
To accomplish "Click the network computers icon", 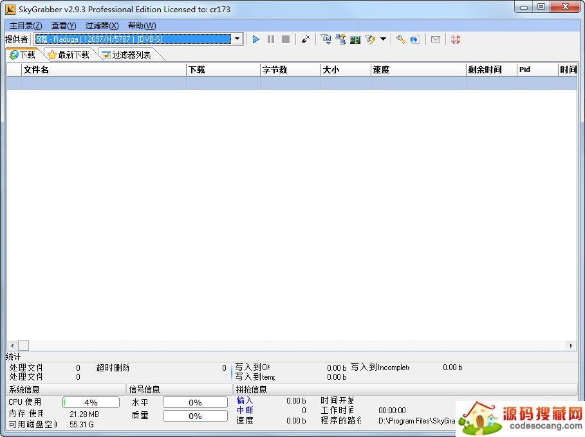I will 340,39.
